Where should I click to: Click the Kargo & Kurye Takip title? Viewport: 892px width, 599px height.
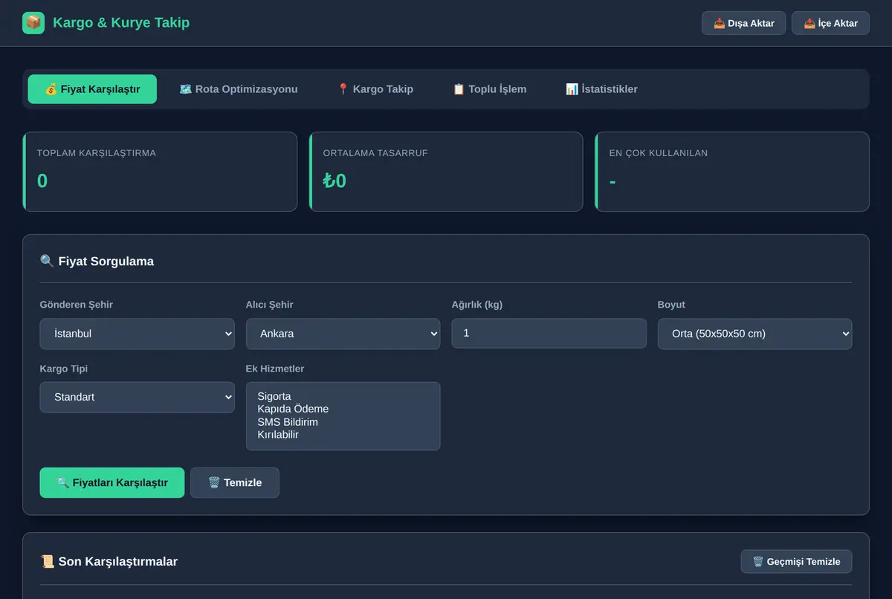click(x=121, y=23)
